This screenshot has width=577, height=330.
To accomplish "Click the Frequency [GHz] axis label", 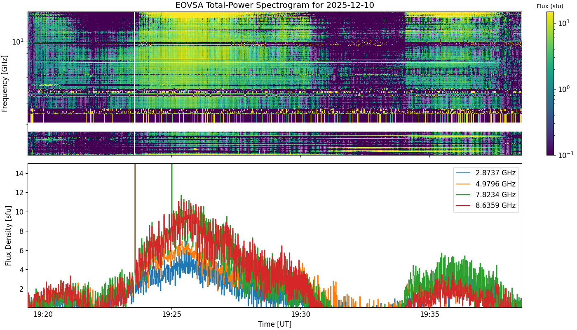I will click(x=5, y=83).
